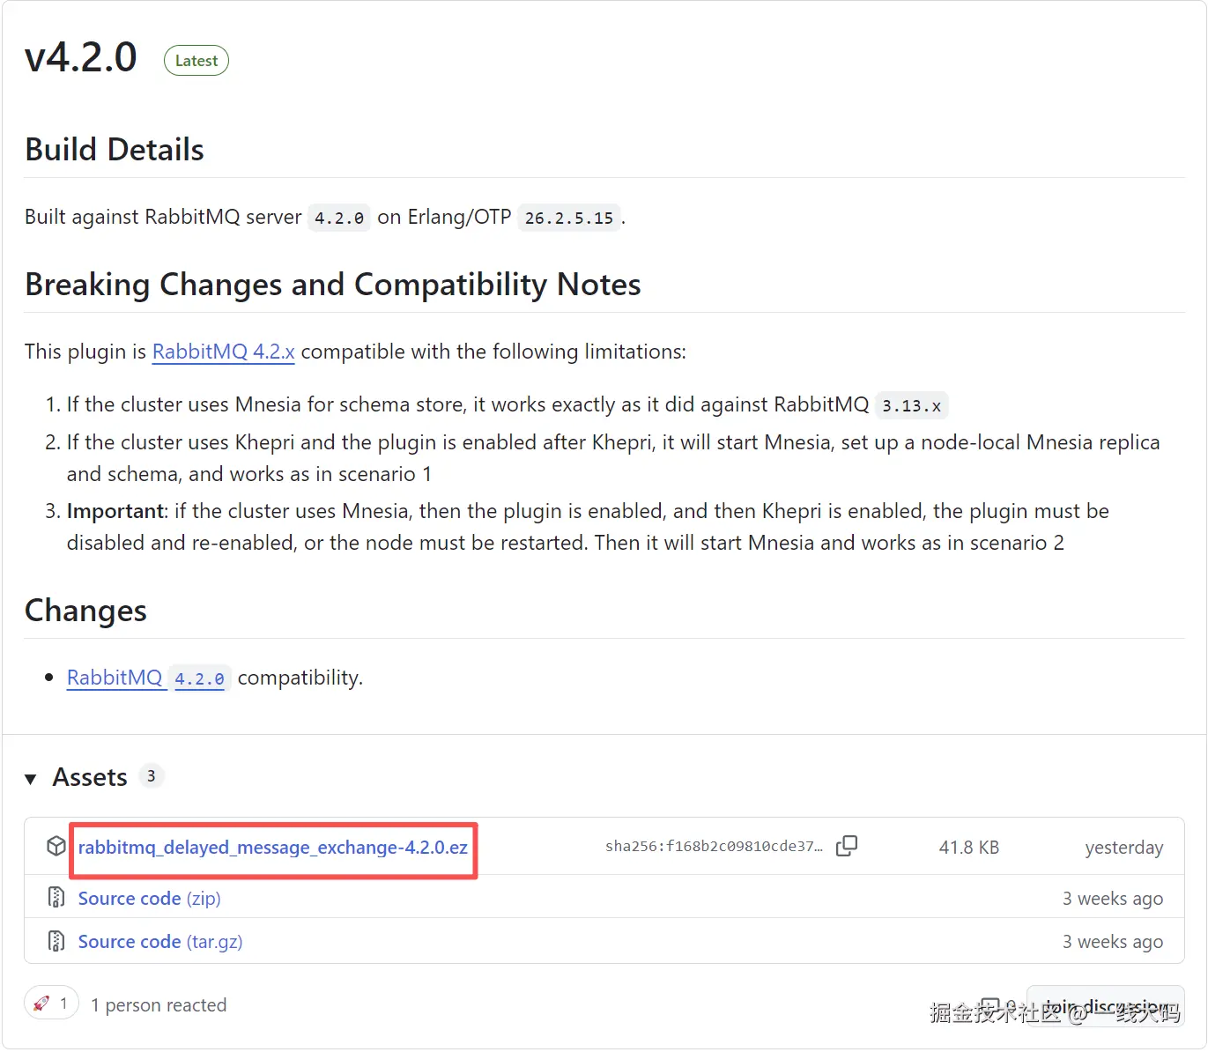Click the v4.2.0 release title
Viewport: 1208px width, 1052px height.
81,58
